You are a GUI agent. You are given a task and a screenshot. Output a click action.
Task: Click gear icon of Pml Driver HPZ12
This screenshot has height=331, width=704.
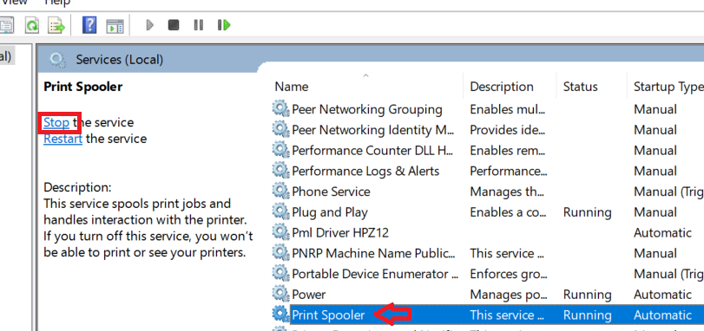click(280, 232)
